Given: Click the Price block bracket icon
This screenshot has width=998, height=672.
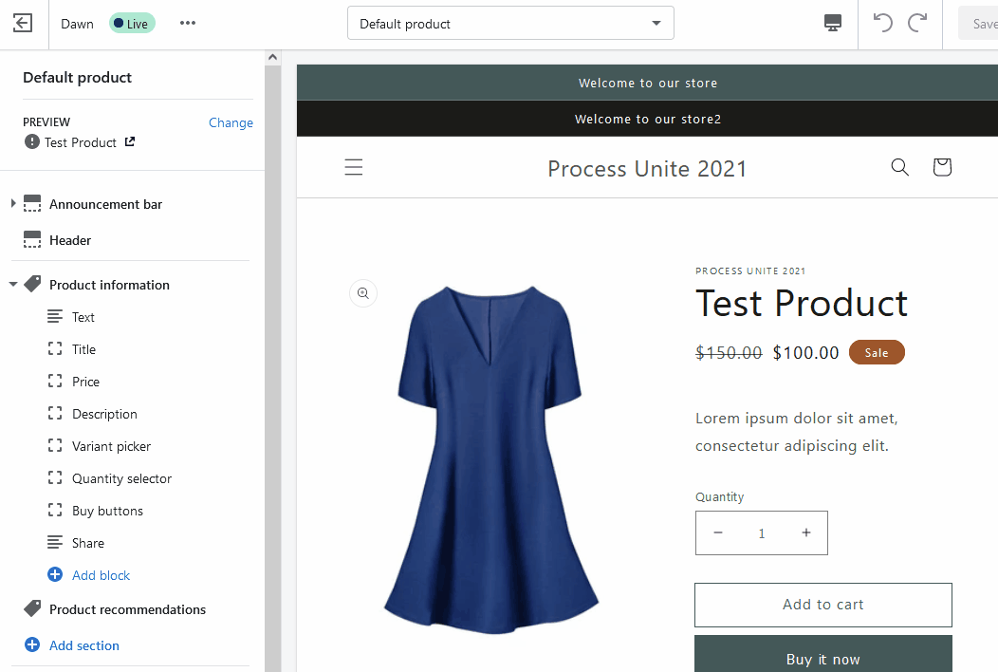Looking at the screenshot, I should pyautogui.click(x=55, y=381).
